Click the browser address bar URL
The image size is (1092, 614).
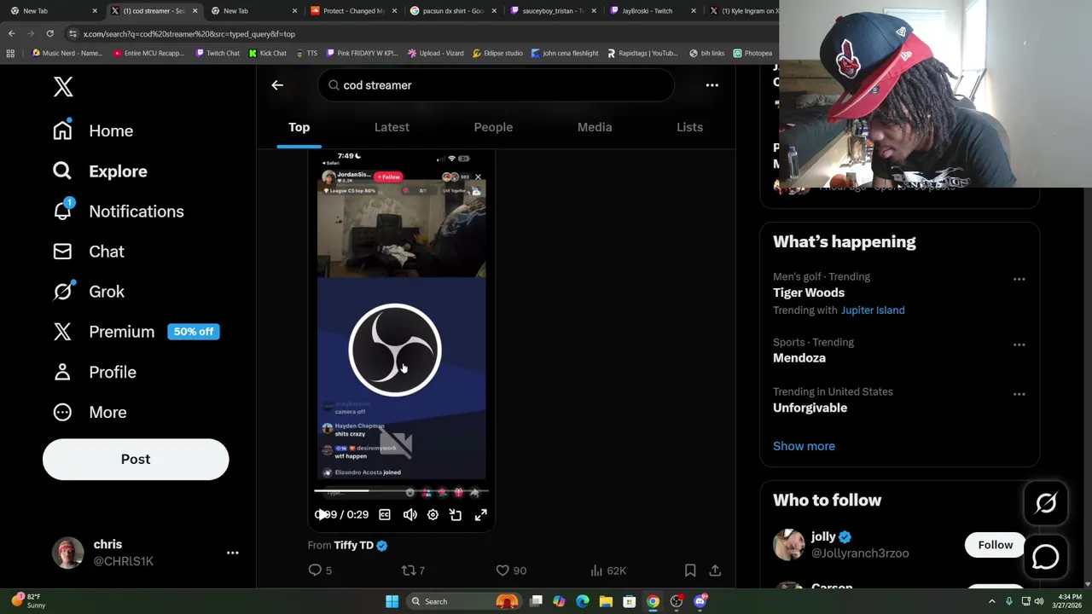point(189,34)
